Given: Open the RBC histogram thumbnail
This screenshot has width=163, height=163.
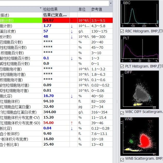Looking at the screenshot, I should click(140, 14).
